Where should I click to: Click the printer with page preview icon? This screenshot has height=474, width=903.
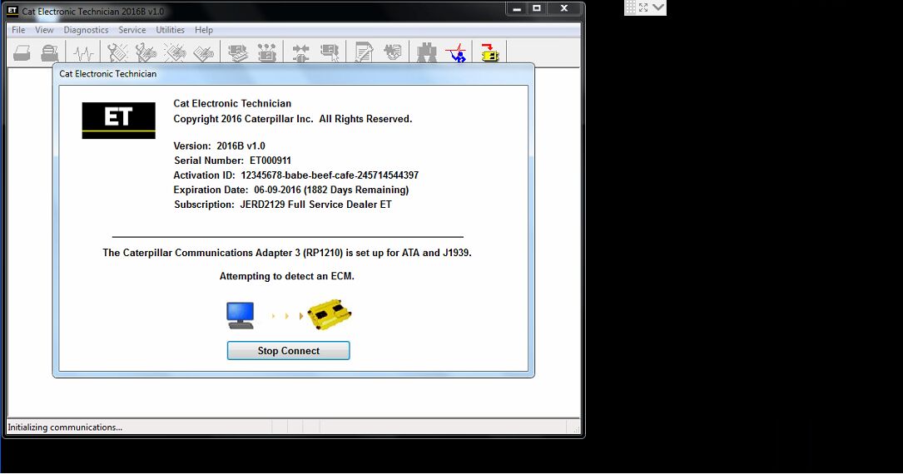tap(50, 53)
